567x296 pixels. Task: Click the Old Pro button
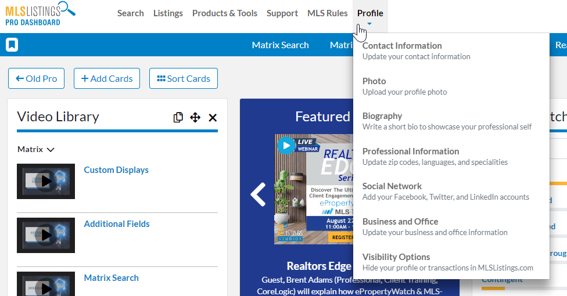(x=36, y=78)
